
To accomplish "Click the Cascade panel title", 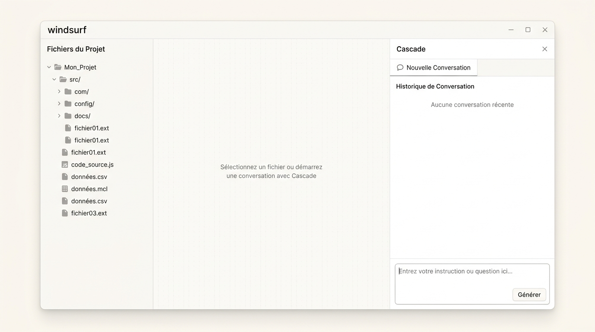I will point(411,49).
